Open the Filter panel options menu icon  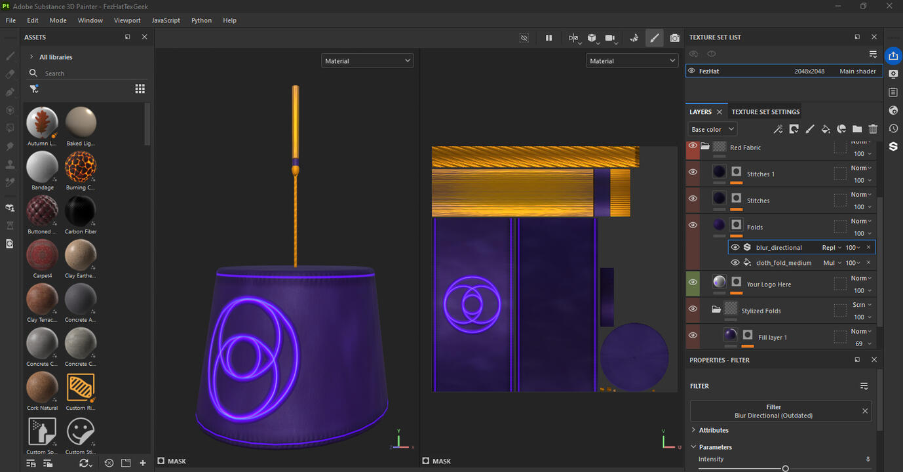pyautogui.click(x=864, y=386)
